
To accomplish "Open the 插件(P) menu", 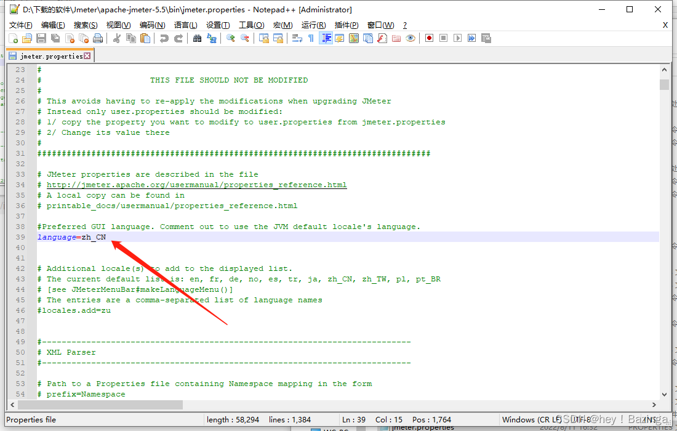I will (x=347, y=25).
